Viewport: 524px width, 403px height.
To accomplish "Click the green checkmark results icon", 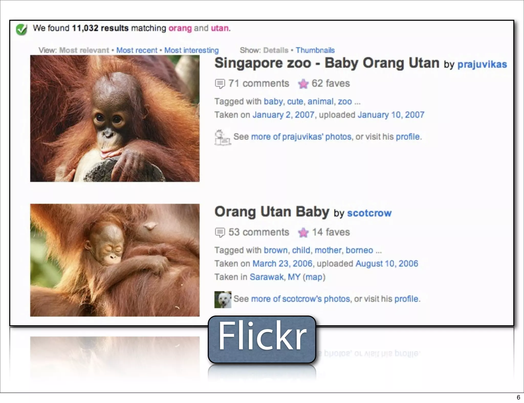I will coord(21,29).
